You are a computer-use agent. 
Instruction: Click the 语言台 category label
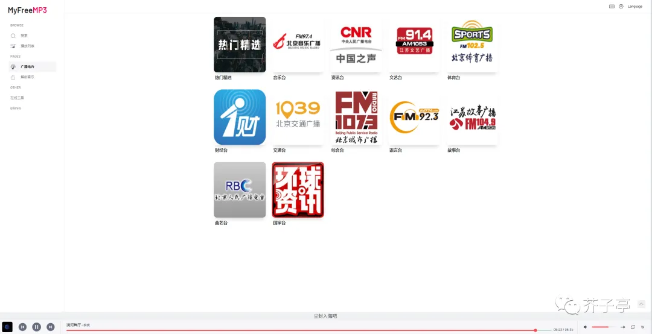coord(395,150)
